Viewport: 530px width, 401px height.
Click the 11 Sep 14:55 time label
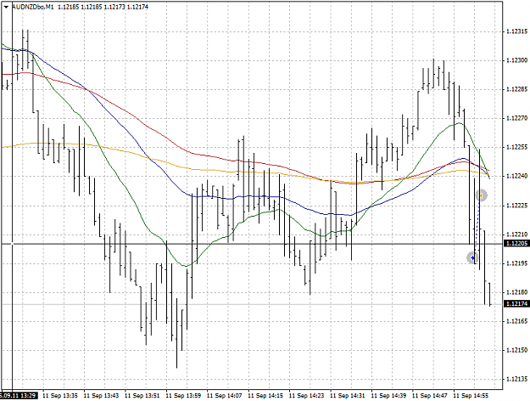(x=471, y=395)
